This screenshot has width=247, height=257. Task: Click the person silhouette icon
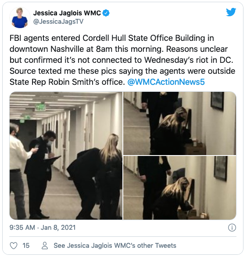pos(45,246)
